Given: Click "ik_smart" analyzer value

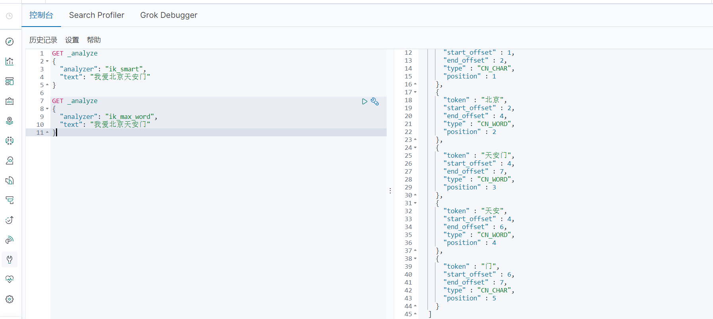Looking at the screenshot, I should point(124,69).
